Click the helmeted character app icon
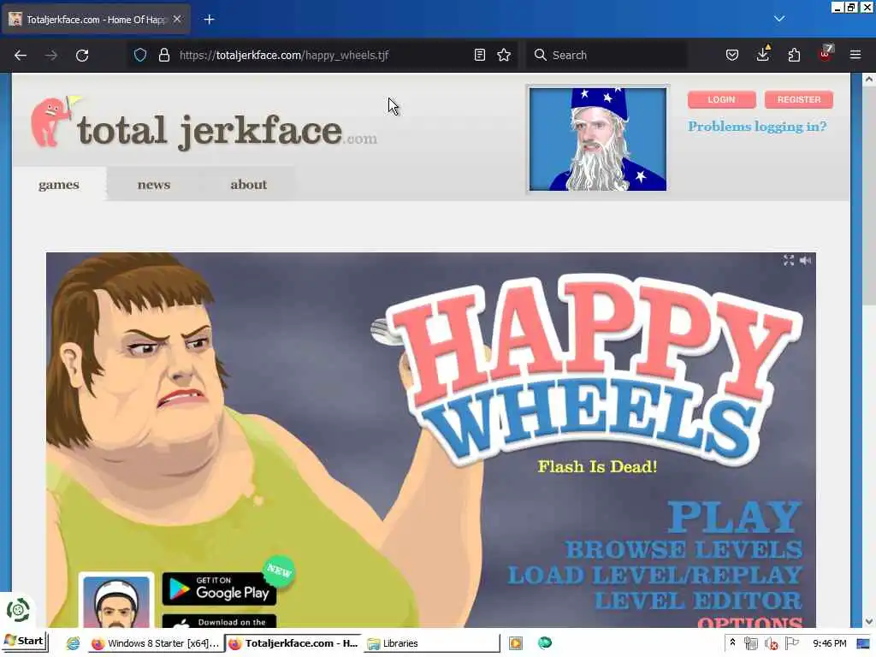Image resolution: width=876 pixels, height=657 pixels. pos(116,601)
